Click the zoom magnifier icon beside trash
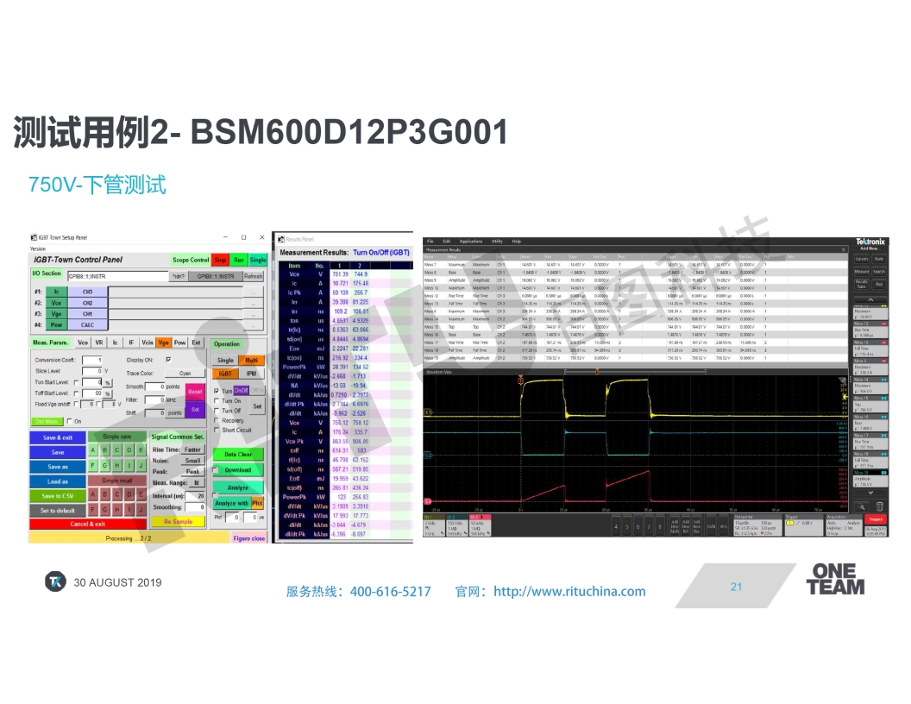The height and width of the screenshot is (704, 911). coord(860,506)
